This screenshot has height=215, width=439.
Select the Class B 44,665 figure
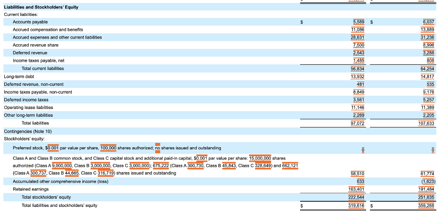[x=72, y=173]
